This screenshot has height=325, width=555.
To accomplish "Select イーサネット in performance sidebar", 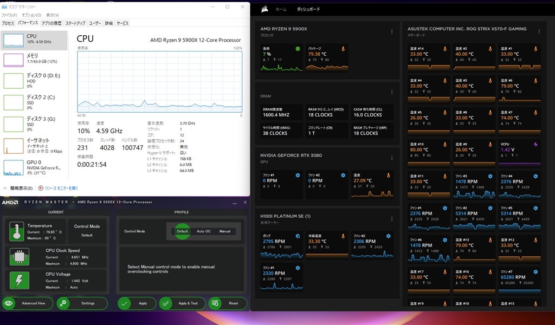I will [x=34, y=145].
